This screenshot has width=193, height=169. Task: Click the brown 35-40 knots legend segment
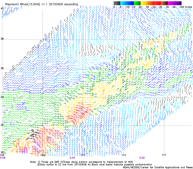coord(164,3)
